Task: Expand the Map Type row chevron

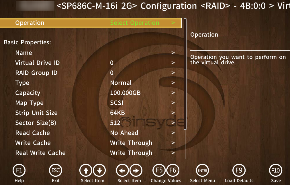Action: 173,102
